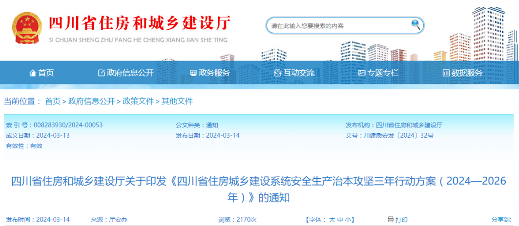Go to 首页 in the breadcrumb

pyautogui.click(x=53, y=101)
